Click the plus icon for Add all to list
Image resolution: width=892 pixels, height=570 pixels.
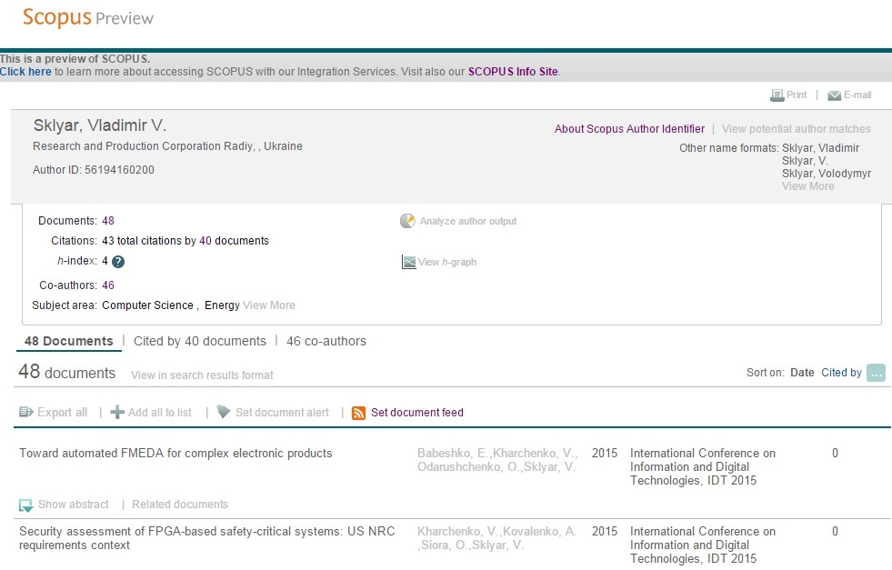point(117,413)
